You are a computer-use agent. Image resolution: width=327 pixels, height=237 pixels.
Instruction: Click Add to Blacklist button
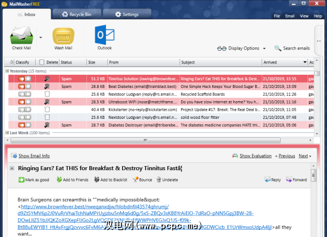point(110,180)
